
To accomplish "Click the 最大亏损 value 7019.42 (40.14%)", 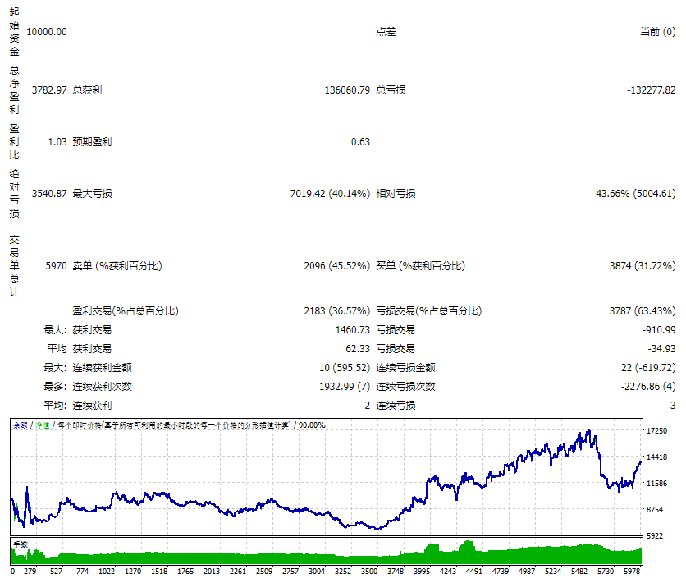I will coord(330,194).
